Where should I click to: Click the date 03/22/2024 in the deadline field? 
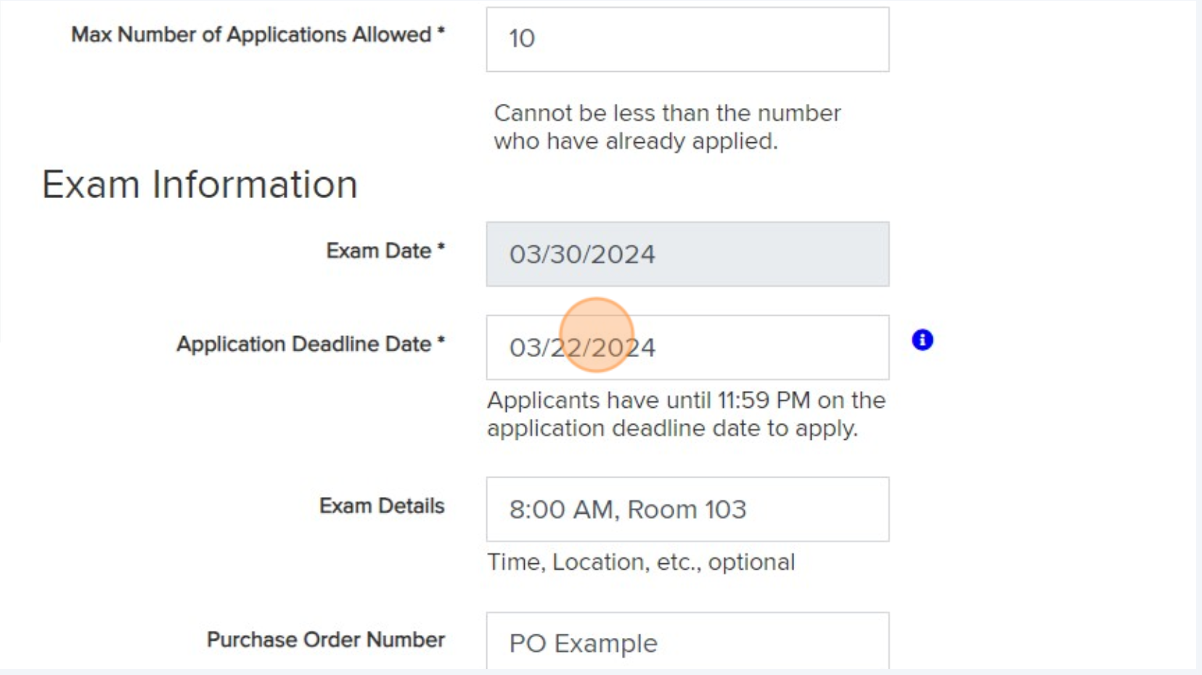(x=583, y=347)
